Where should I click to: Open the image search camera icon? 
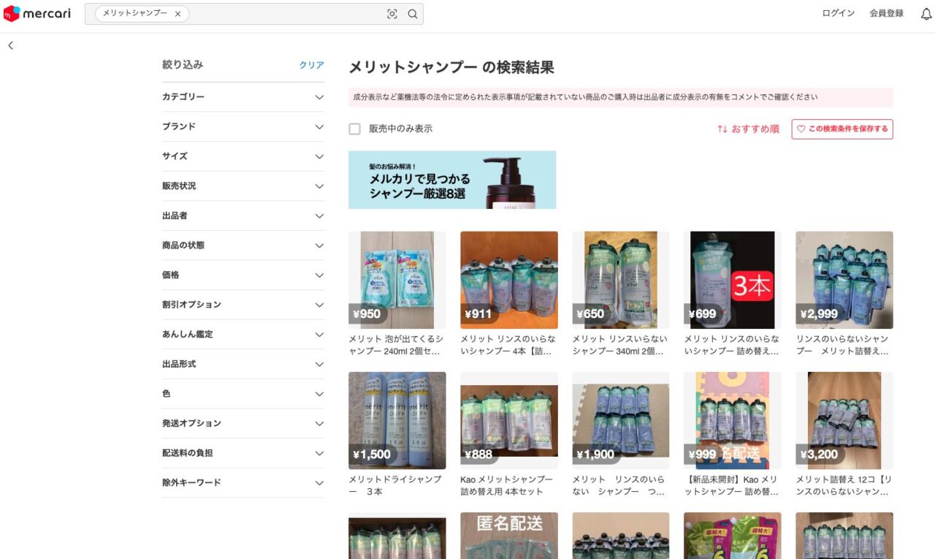click(392, 14)
